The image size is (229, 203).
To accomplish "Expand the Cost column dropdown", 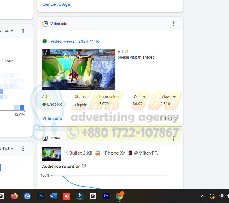I will (x=140, y=97).
